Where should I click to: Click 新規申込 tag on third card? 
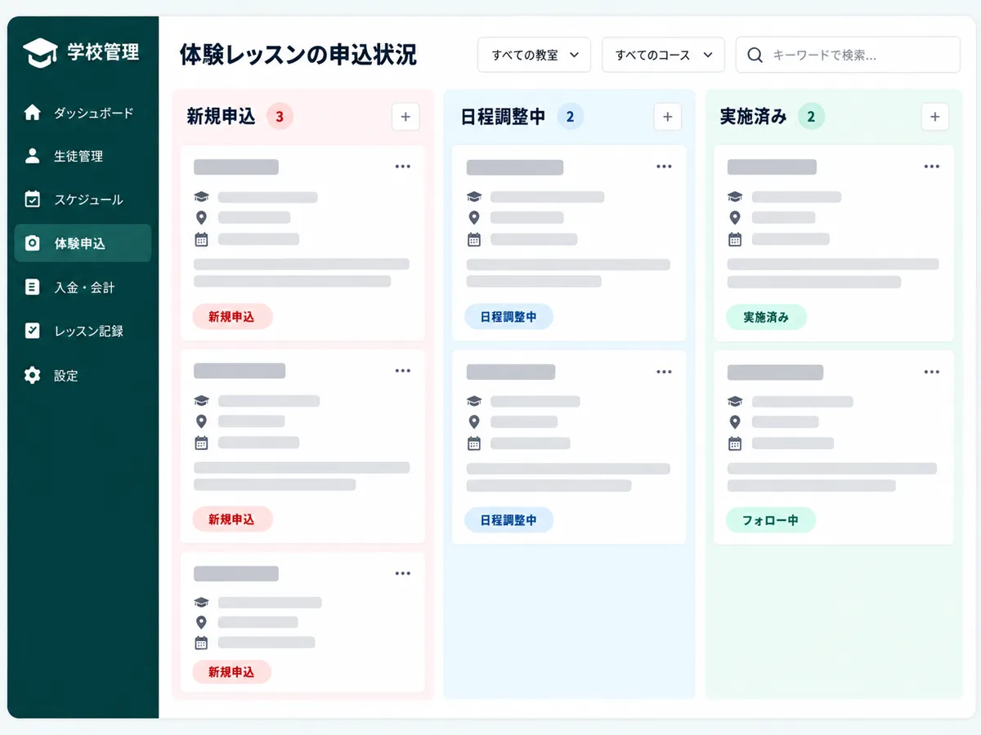click(x=231, y=672)
